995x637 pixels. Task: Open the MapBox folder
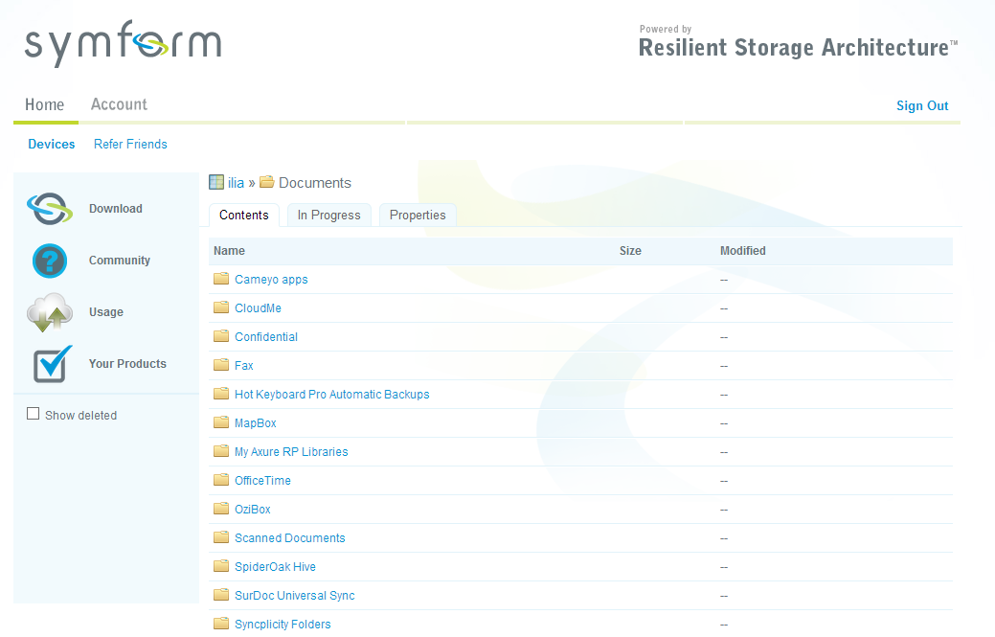tap(255, 423)
